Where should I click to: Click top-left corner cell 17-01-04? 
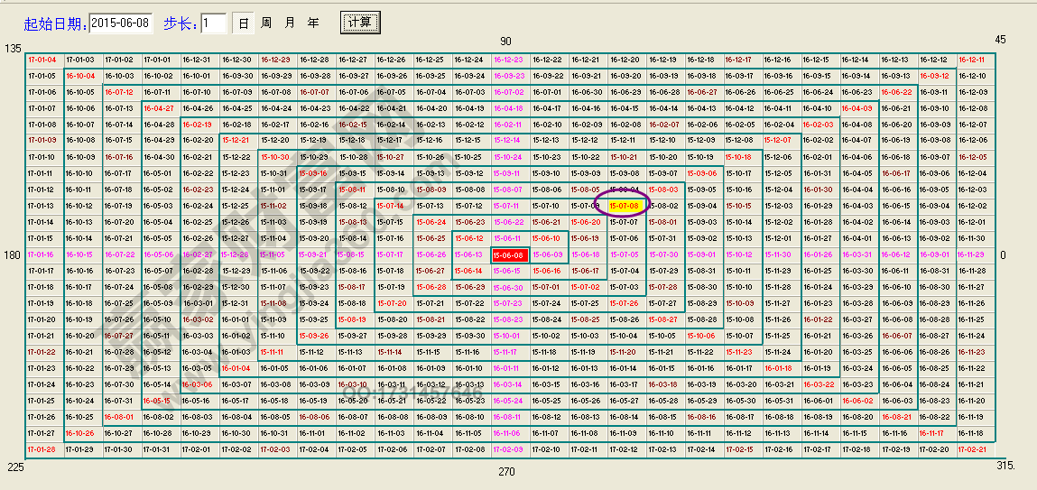click(x=42, y=60)
